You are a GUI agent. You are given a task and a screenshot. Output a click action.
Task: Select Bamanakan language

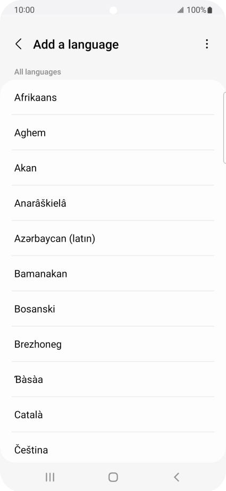point(113,274)
